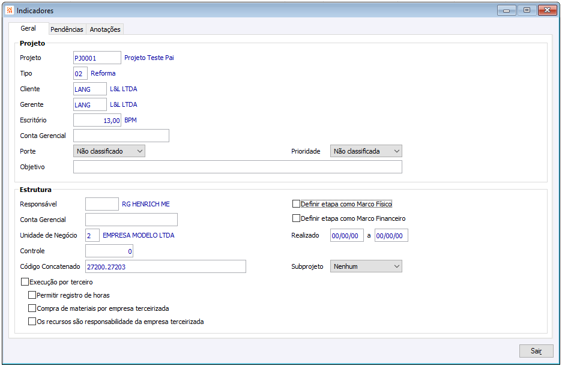
Task: Click the Conta Gerencial field in Projeto section
Action: (121, 136)
